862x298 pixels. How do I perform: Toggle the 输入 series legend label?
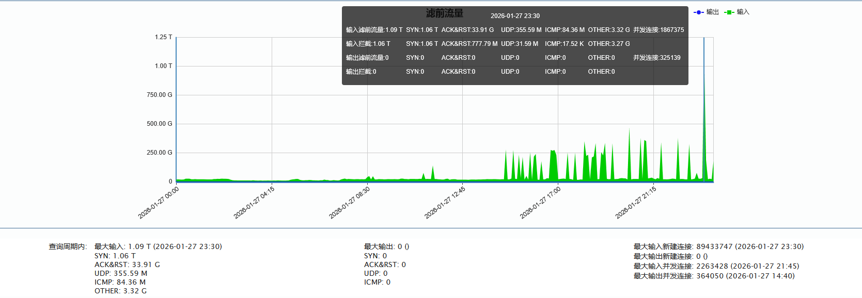pos(743,12)
